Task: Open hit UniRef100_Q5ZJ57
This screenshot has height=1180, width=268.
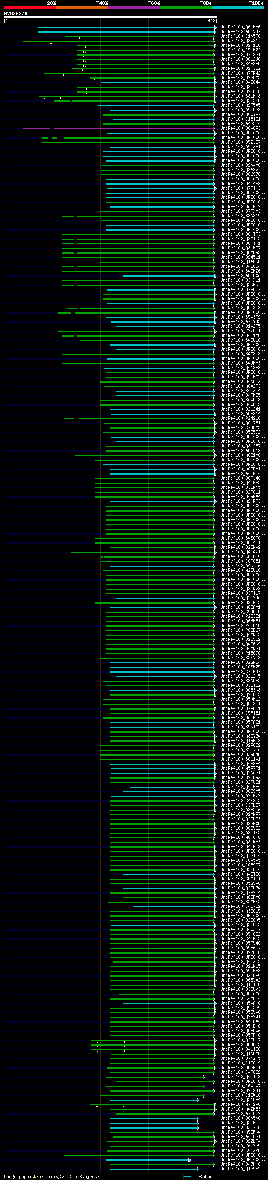Action: 240,142
